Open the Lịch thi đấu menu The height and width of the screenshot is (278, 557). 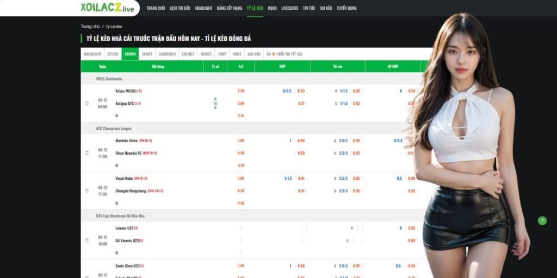[x=180, y=8]
